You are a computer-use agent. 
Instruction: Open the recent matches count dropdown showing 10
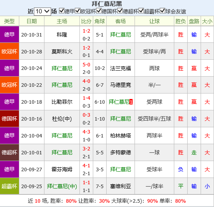pyautogui.click(x=42, y=11)
